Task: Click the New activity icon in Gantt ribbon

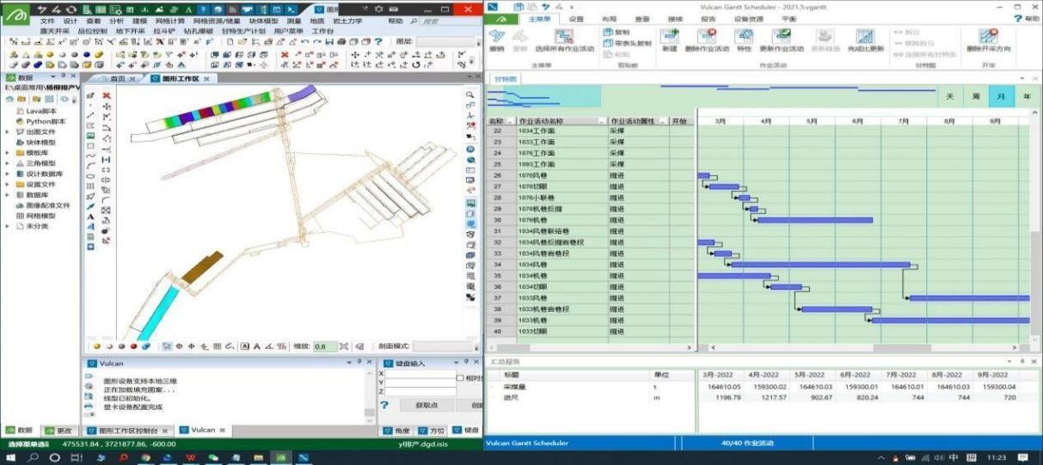Action: (670, 36)
